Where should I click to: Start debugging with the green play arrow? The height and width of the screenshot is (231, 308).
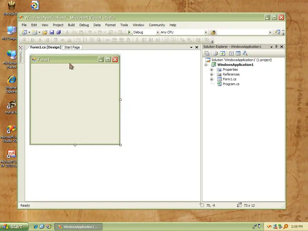click(129, 32)
